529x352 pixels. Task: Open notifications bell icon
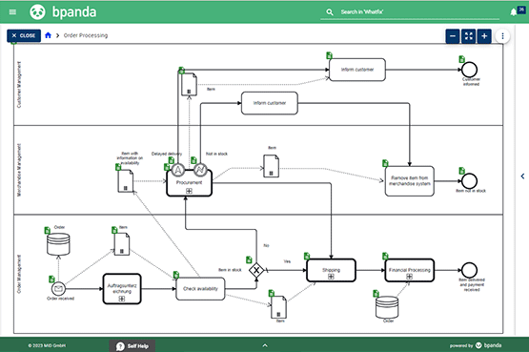(513, 12)
